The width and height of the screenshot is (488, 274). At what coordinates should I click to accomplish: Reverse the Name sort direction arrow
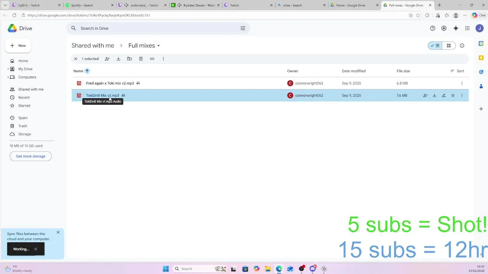click(87, 71)
